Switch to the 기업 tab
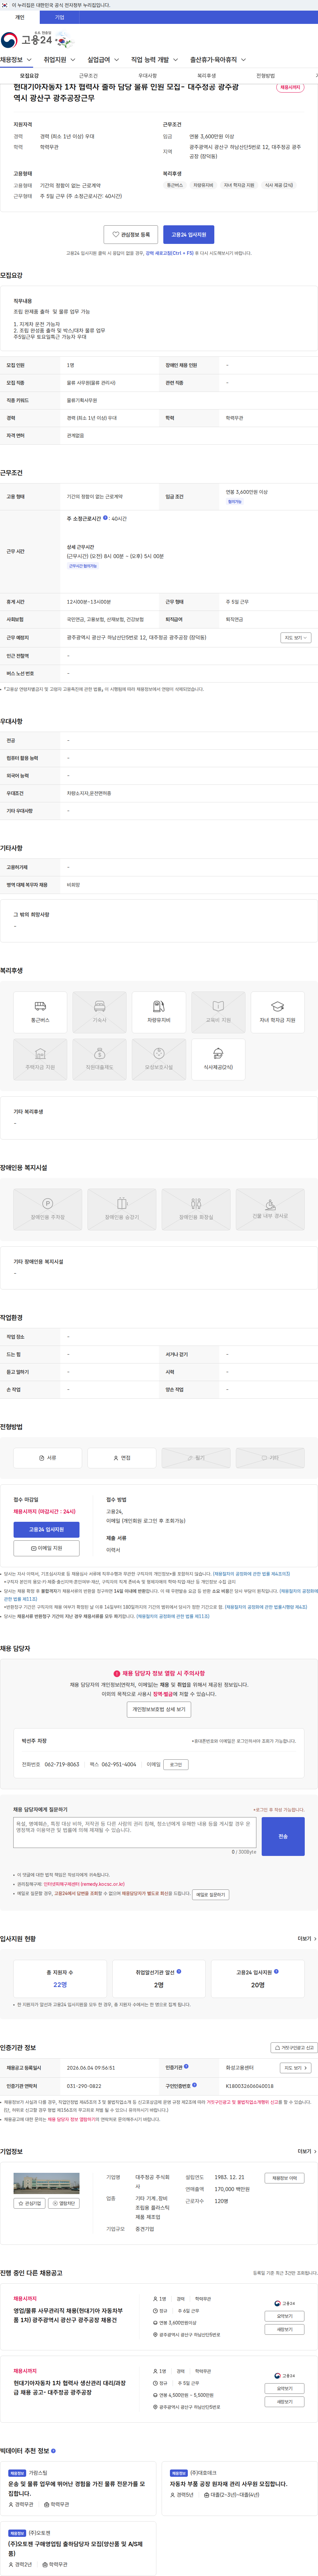The width and height of the screenshot is (318, 2576). point(60,17)
